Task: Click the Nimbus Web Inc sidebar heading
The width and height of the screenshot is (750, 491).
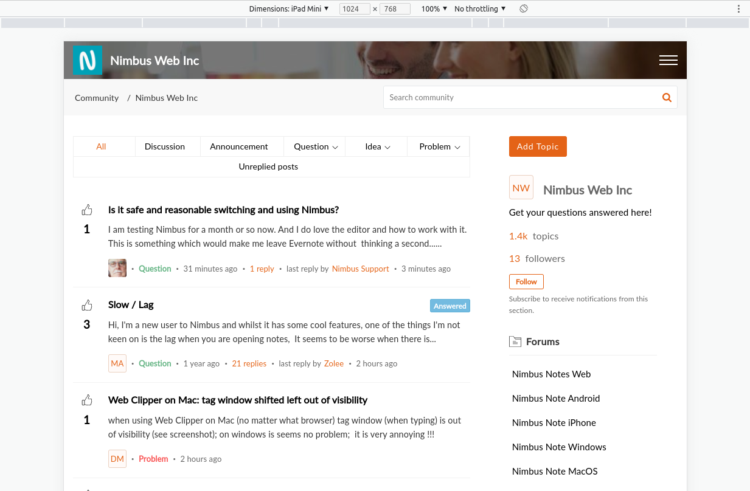Action: click(588, 190)
